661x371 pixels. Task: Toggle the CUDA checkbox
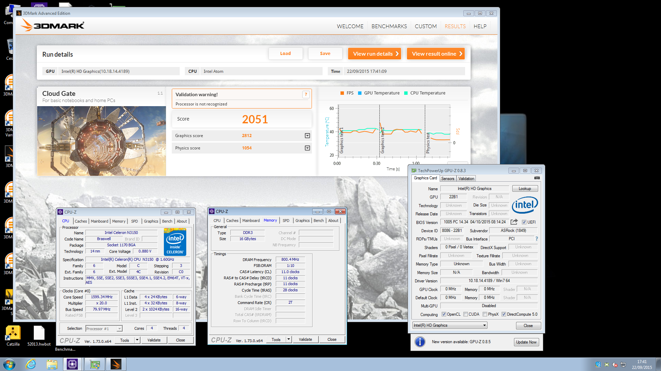[x=465, y=314]
